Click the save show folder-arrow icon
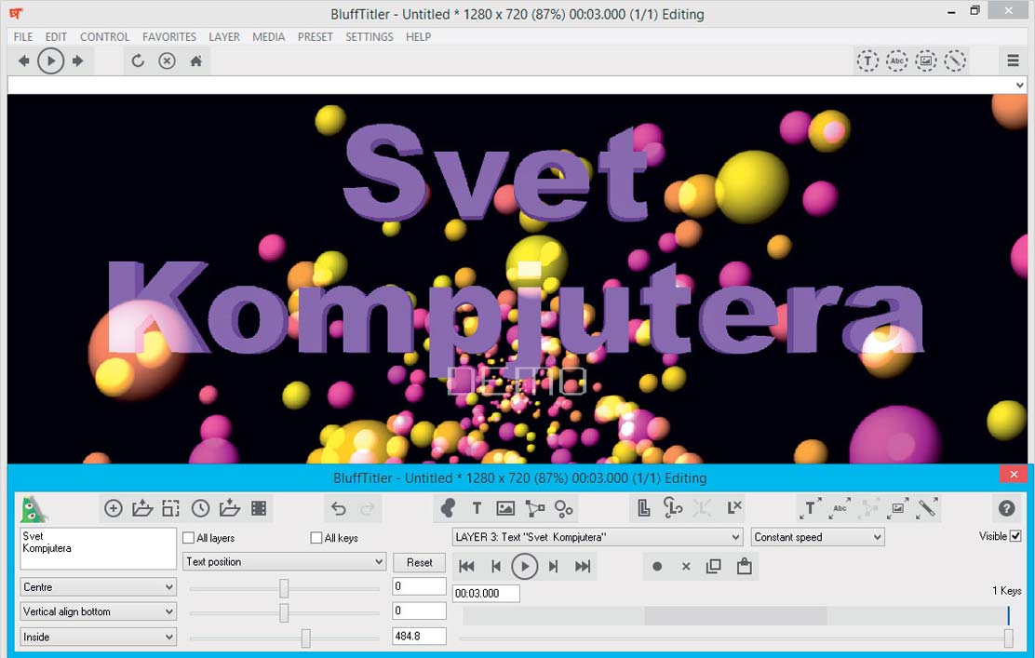Image resolution: width=1035 pixels, height=658 pixels. click(230, 508)
